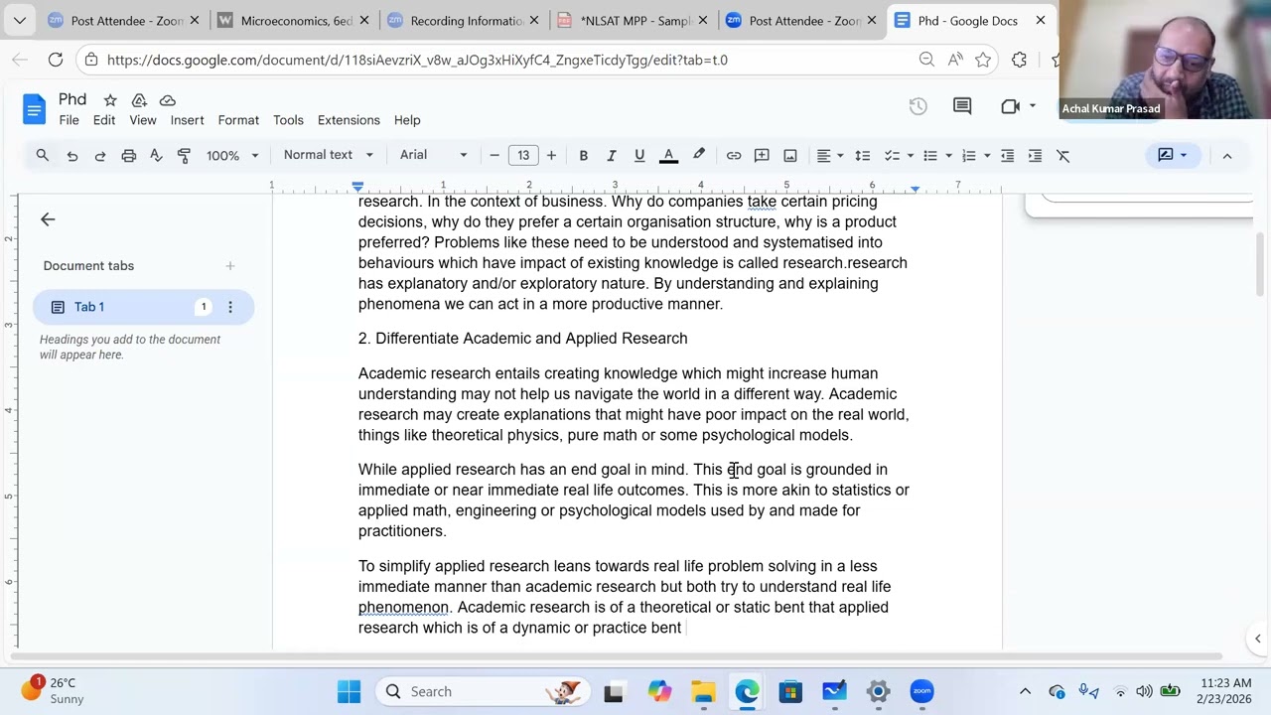Select Tab 1 in sidebar
The height and width of the screenshot is (715, 1271).
pyautogui.click(x=143, y=307)
